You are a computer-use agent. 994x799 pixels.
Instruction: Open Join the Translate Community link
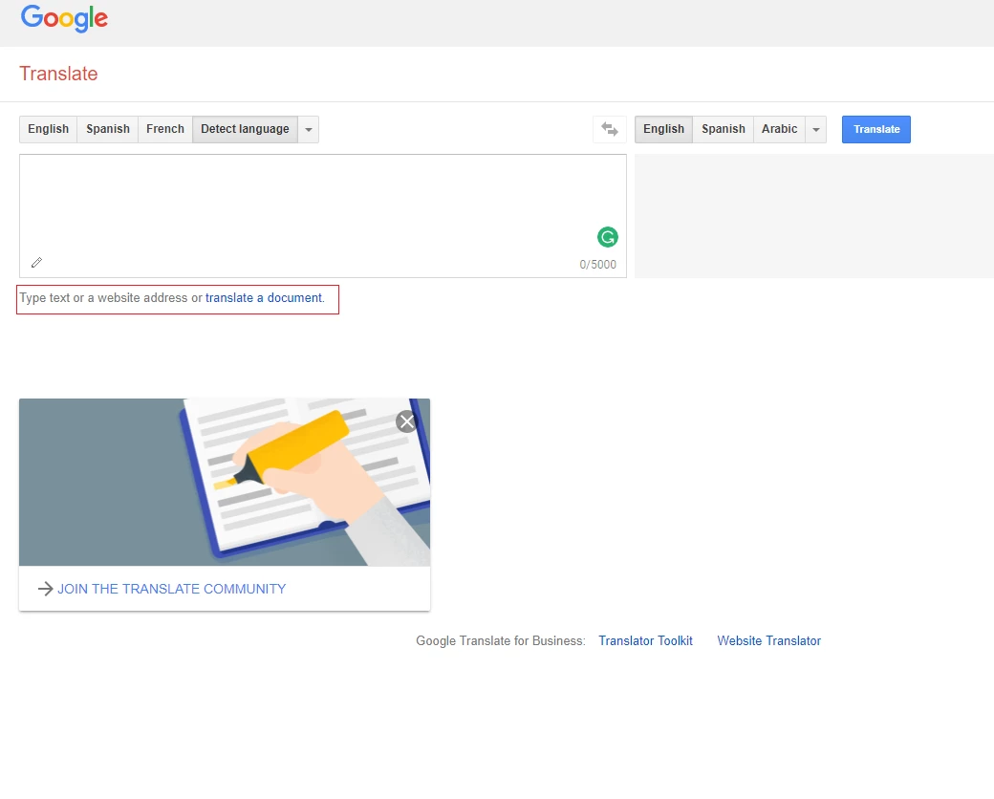tap(172, 589)
